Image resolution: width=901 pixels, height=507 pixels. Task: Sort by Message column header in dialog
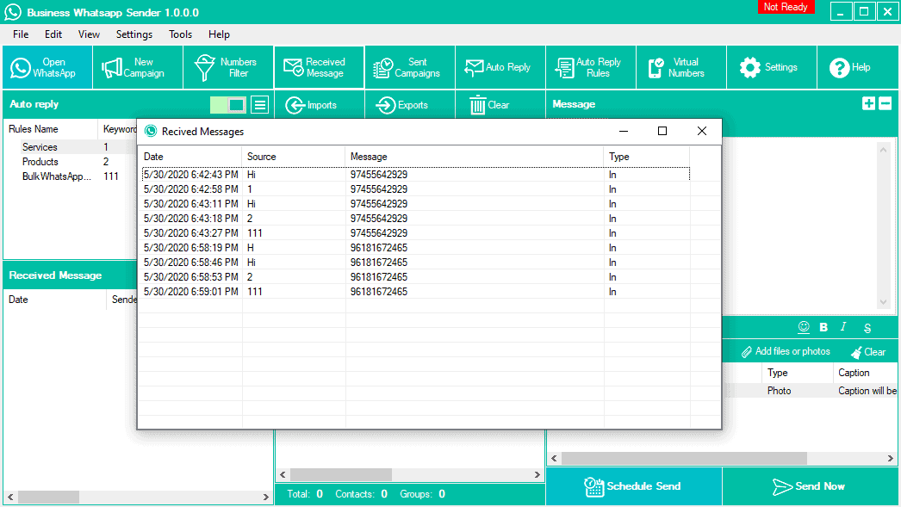475,157
